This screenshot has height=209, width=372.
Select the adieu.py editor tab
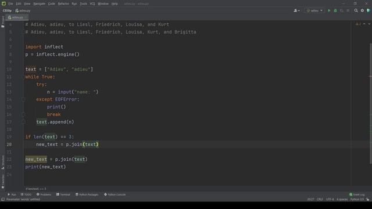17,17
